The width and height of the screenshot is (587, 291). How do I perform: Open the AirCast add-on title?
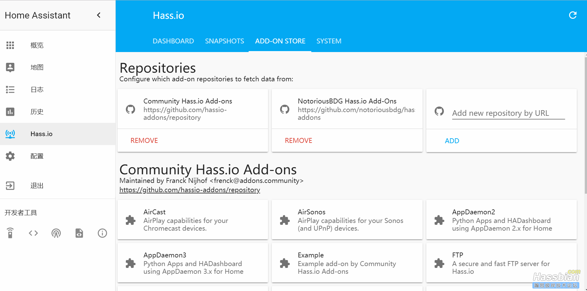pos(154,212)
